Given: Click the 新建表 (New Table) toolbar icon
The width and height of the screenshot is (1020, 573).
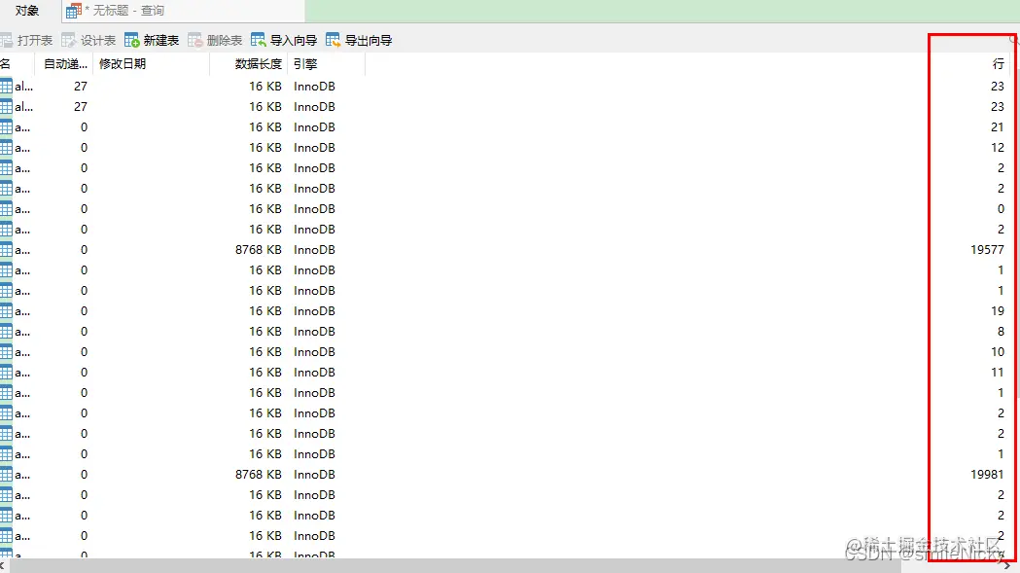Looking at the screenshot, I should click(x=132, y=40).
